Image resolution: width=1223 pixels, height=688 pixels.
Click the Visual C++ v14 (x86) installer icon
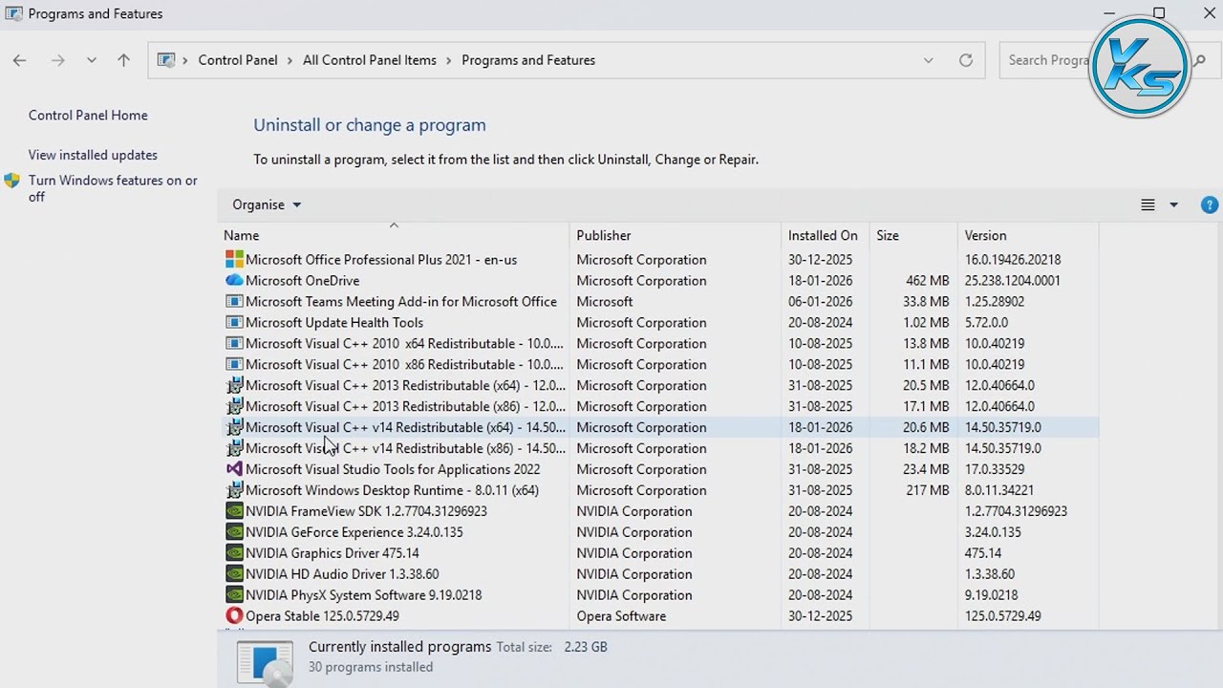(234, 449)
